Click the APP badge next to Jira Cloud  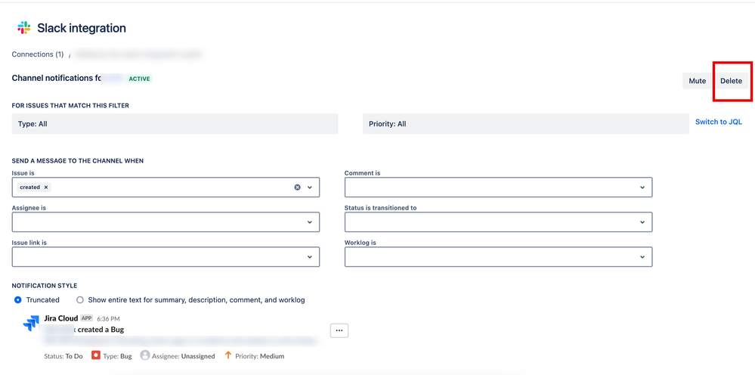pos(87,318)
